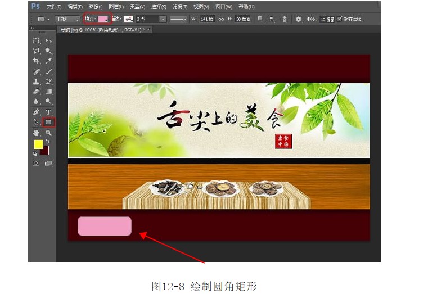The image size is (437, 294).
Task: Open the stroke line style dropdown
Action: (178, 19)
